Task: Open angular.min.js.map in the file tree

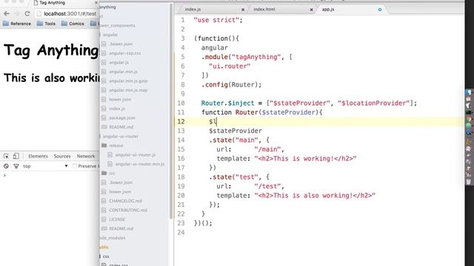Action: 128,90
